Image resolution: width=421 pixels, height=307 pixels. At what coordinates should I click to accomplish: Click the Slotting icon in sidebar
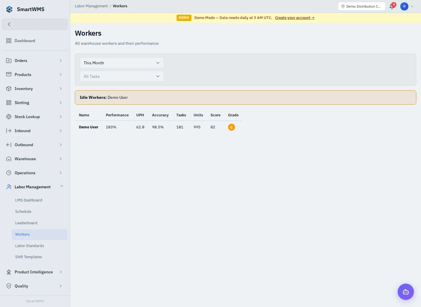coord(9,103)
